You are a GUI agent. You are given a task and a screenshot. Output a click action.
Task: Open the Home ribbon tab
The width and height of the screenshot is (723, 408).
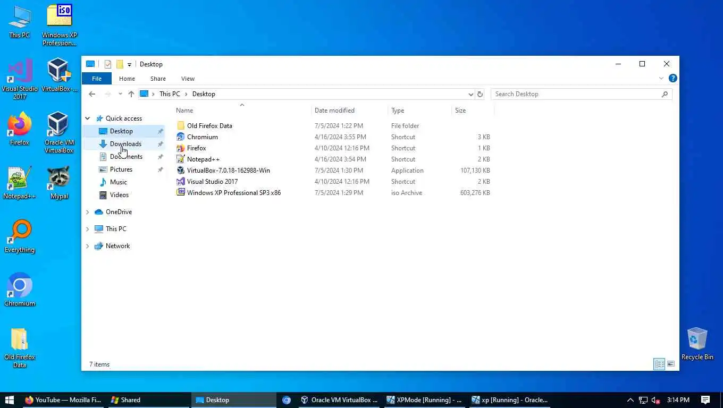(127, 79)
